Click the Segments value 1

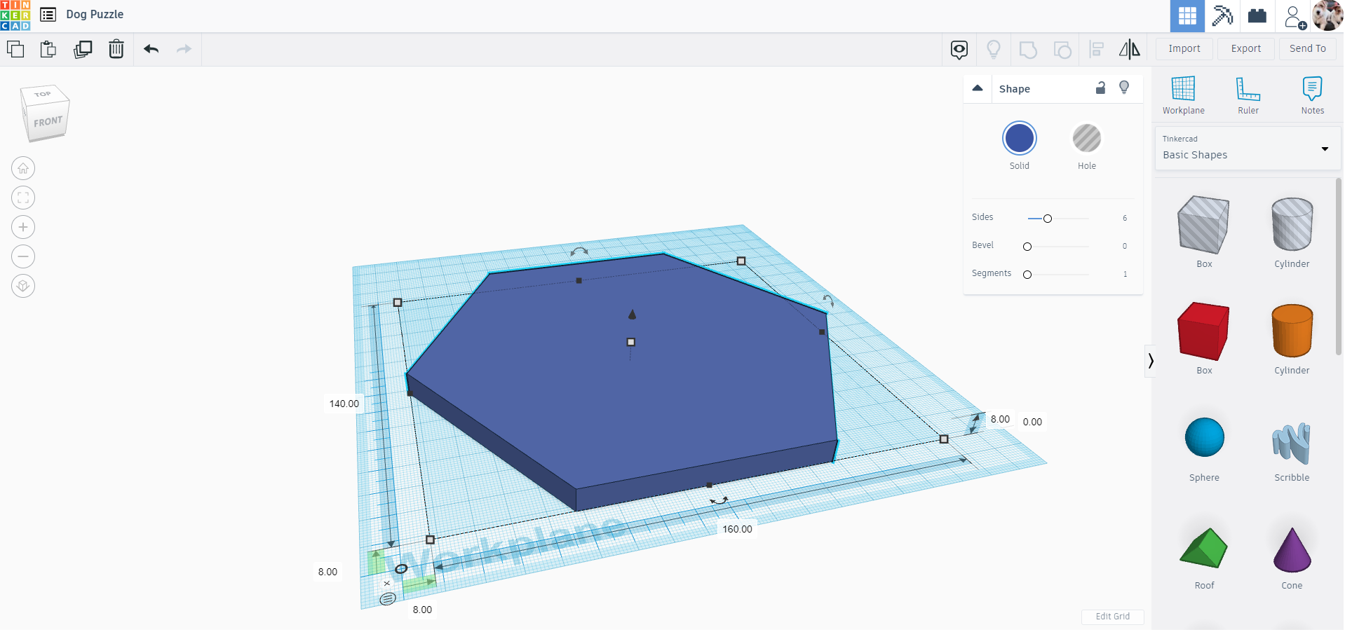point(1126,275)
